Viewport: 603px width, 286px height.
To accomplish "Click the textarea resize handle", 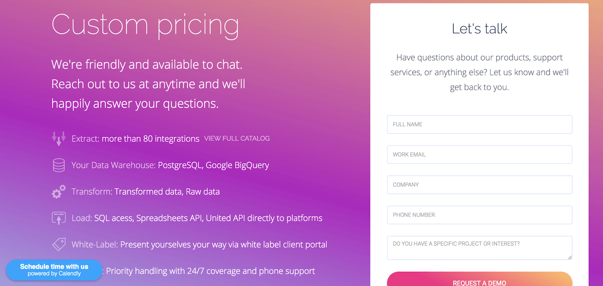I will tap(569, 257).
